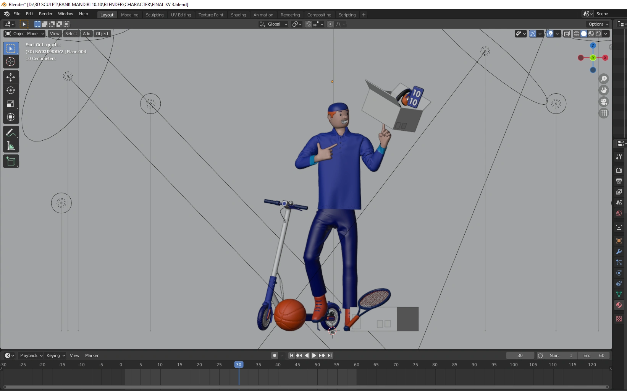This screenshot has width=627, height=391.
Task: Click the End frame field
Action: pyautogui.click(x=594, y=355)
